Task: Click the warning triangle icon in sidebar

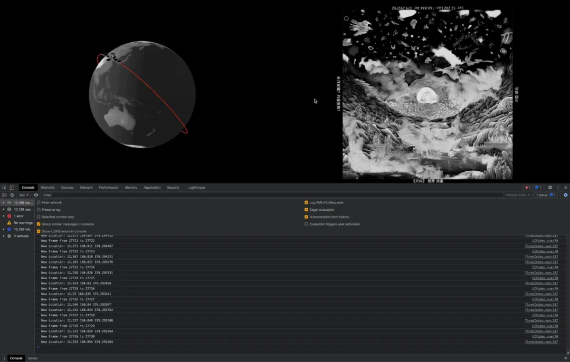Action: [9, 222]
